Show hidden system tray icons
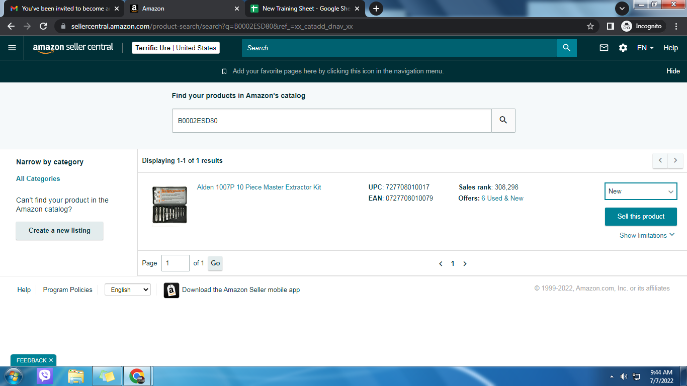This screenshot has height=386, width=687. [612, 376]
